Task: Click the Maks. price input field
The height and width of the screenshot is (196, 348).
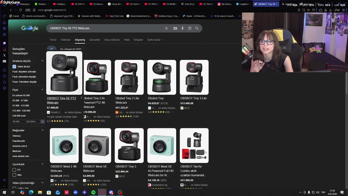Action: (x=33, y=121)
